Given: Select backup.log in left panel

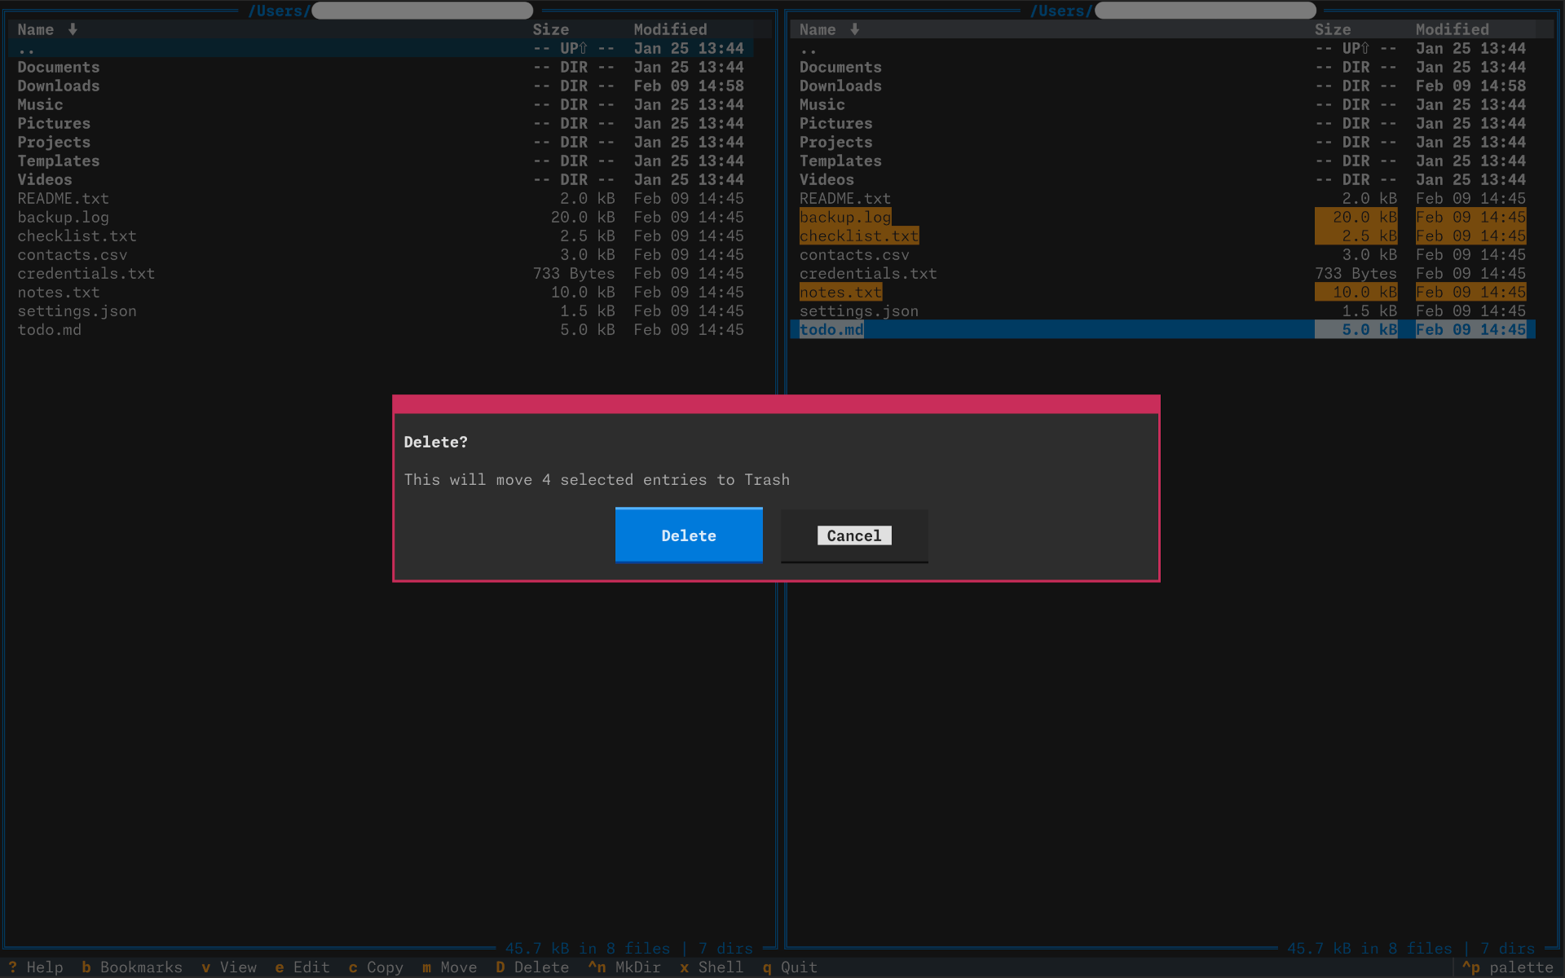Looking at the screenshot, I should 381,217.
